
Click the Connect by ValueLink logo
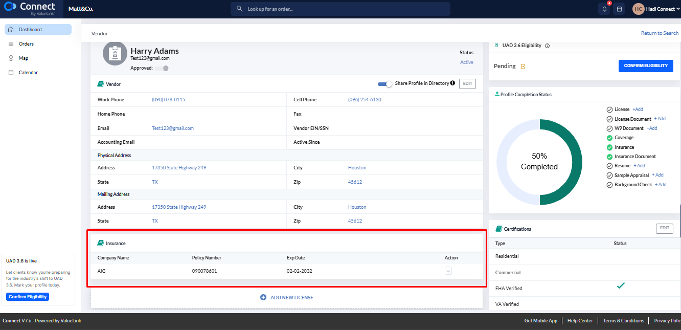(30, 9)
